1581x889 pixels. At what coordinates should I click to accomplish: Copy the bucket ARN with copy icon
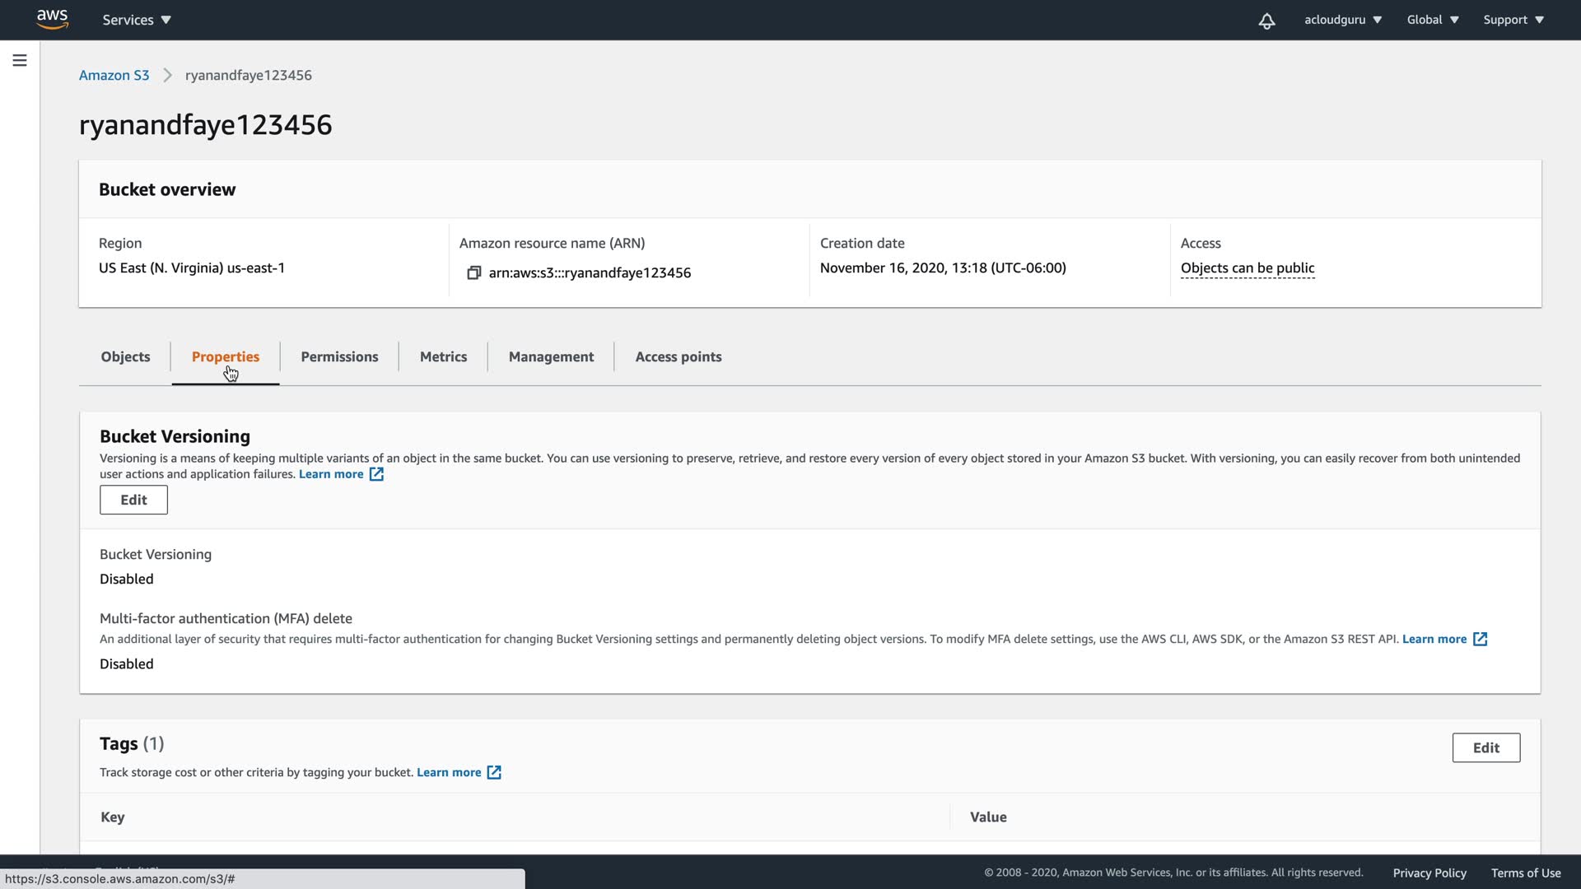coord(473,272)
